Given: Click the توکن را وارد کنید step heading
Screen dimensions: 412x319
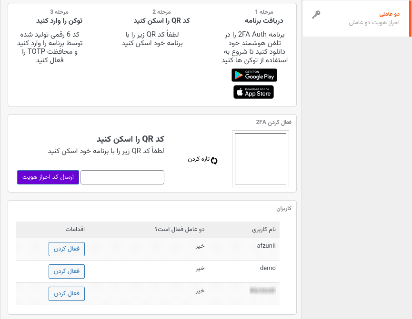Looking at the screenshot, I should coord(60,21).
